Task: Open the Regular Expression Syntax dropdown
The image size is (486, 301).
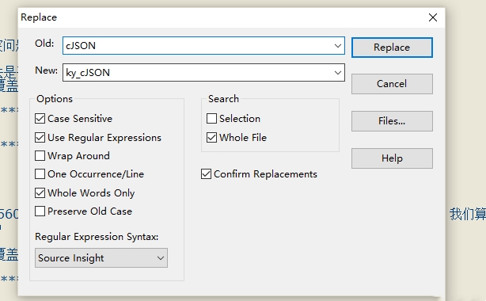Action: [x=101, y=258]
